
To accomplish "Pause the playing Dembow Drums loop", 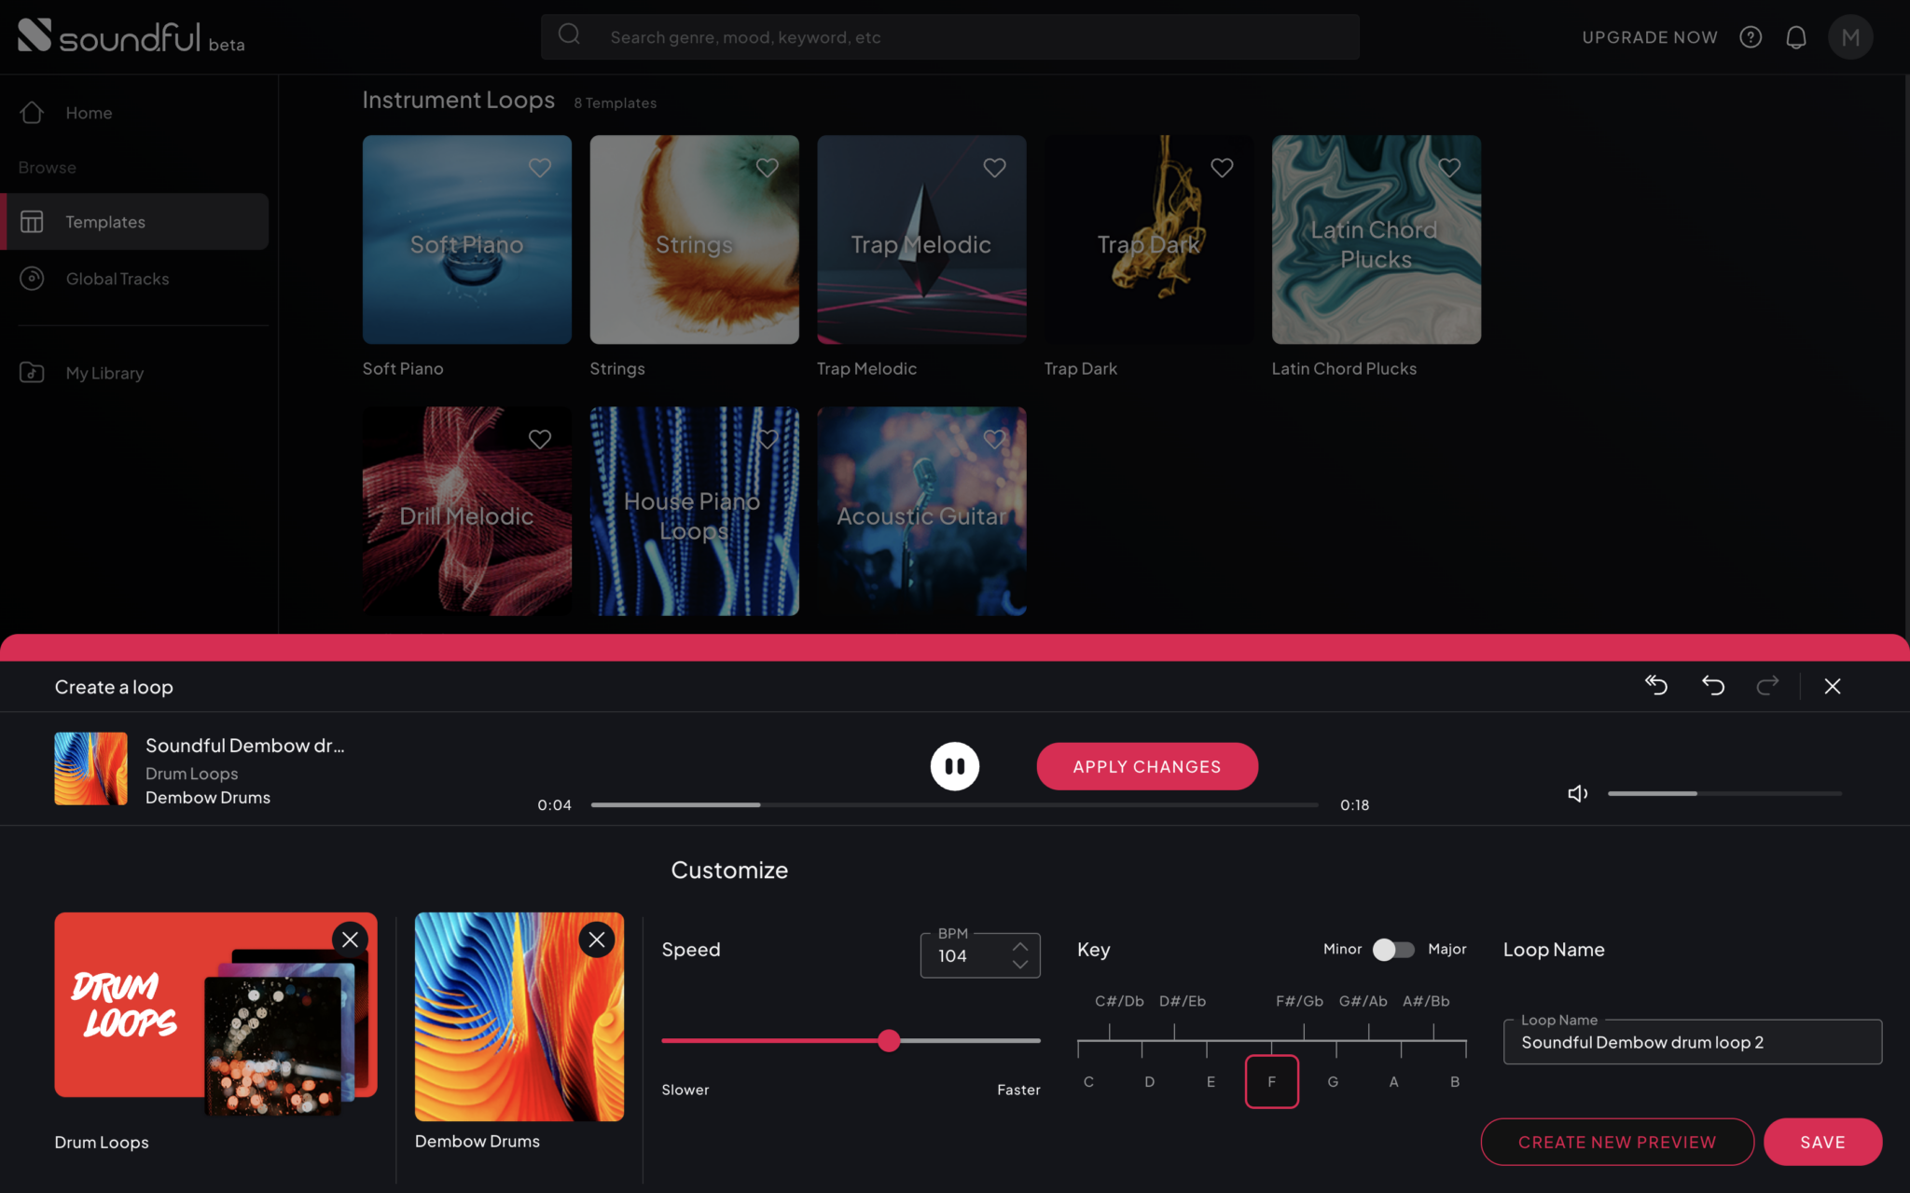I will coord(954,765).
